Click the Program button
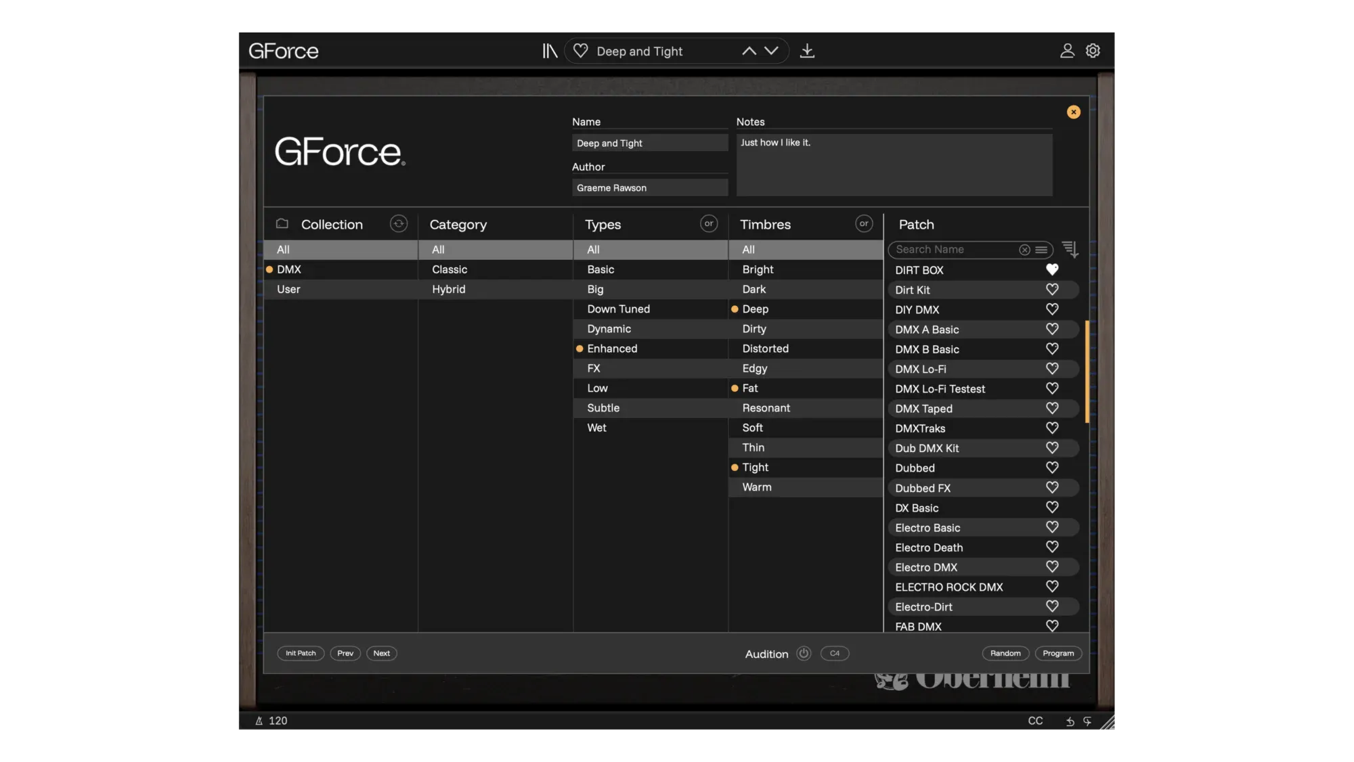 1058,653
